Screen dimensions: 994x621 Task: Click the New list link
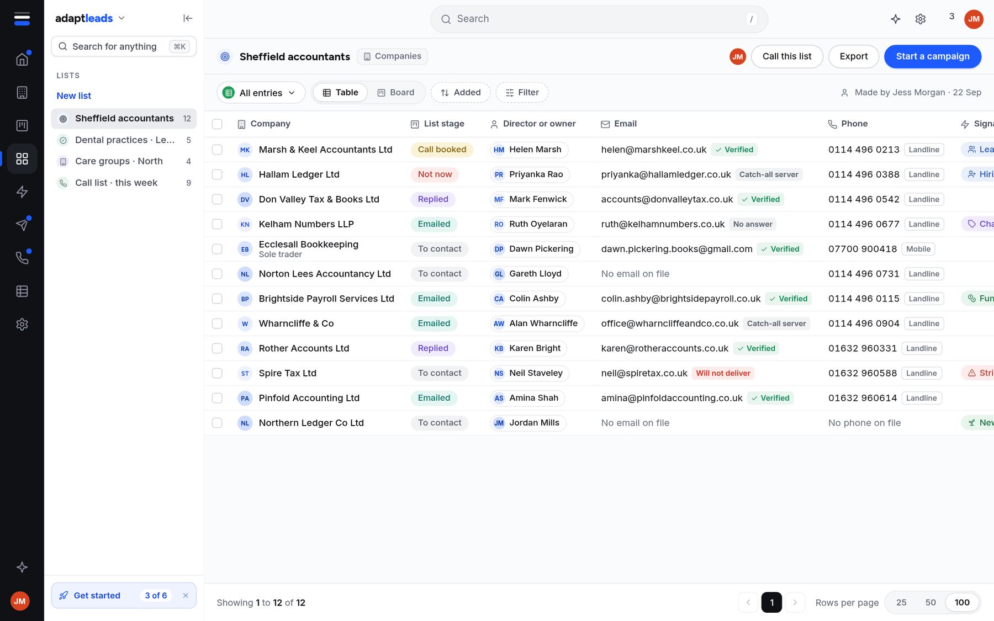(73, 95)
